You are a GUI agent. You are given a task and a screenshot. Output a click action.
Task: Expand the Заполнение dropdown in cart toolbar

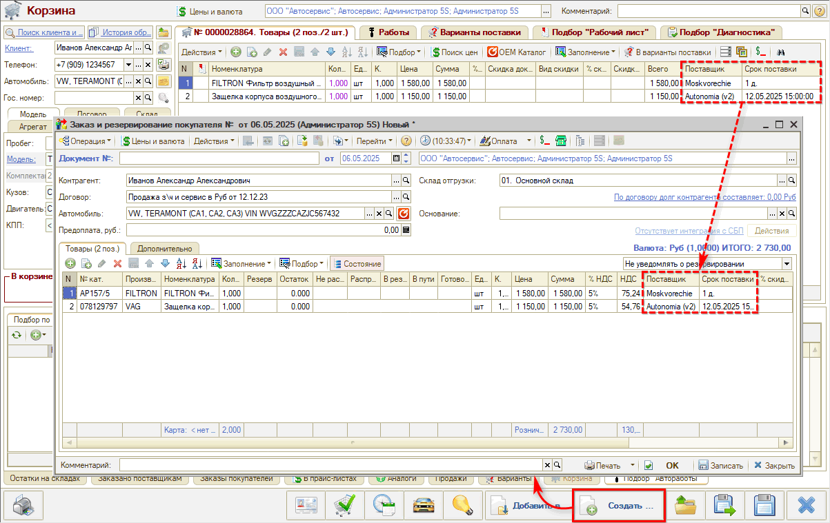pyautogui.click(x=585, y=52)
